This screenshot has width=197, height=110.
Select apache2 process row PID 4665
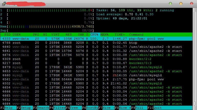point(96,96)
